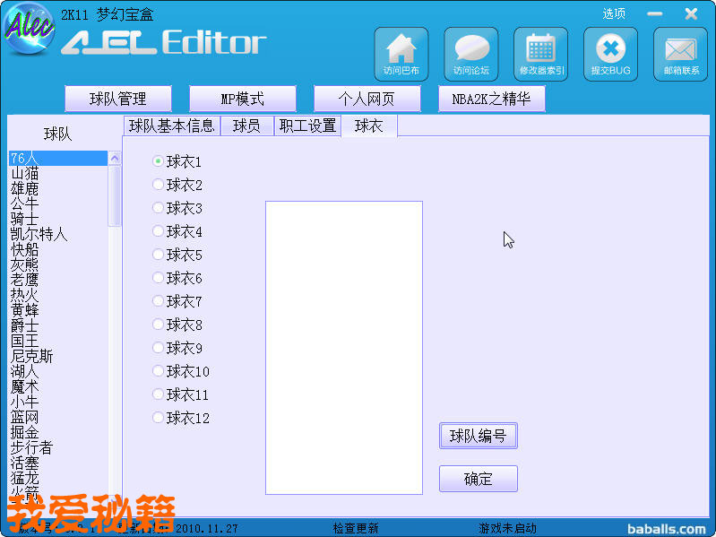Select the 球衣5 radio button
The image size is (716, 537).
point(159,255)
